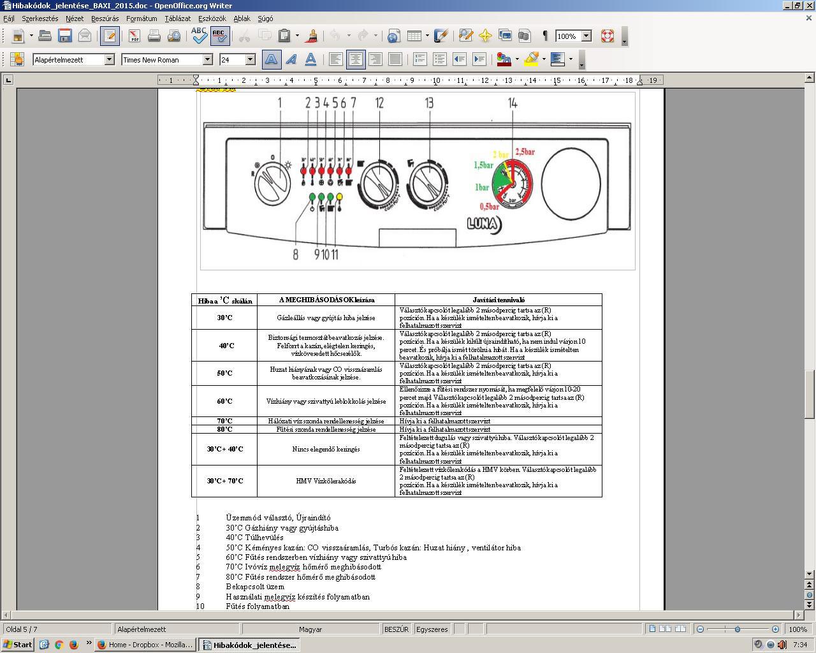The image size is (816, 653).
Task: Align paragraph right
Action: (x=375, y=59)
